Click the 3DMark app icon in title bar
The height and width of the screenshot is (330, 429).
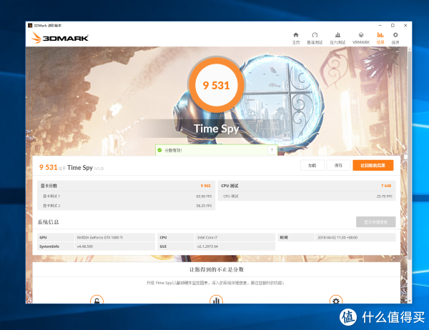[30, 26]
